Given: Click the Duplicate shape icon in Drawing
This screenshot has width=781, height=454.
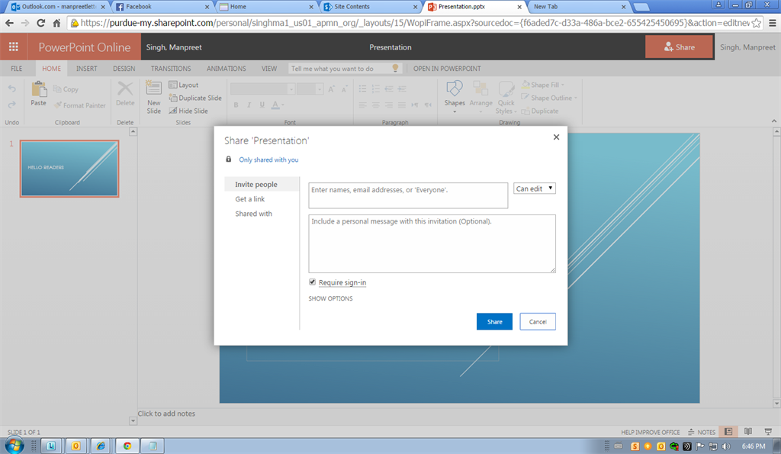Looking at the screenshot, I should 525,111.
